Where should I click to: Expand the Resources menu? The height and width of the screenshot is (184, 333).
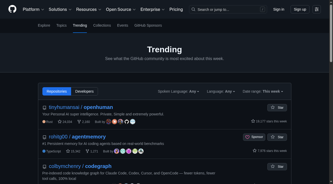click(x=89, y=9)
